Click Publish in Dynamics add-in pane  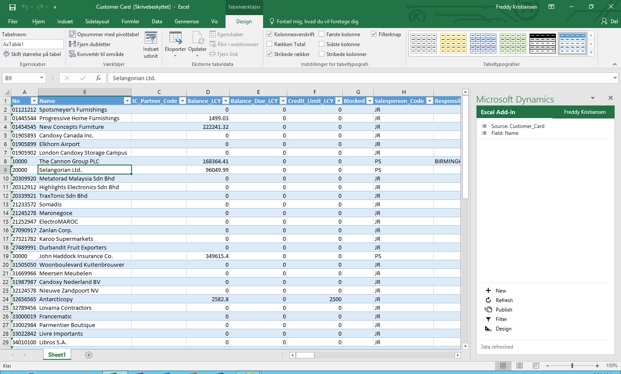tap(504, 310)
